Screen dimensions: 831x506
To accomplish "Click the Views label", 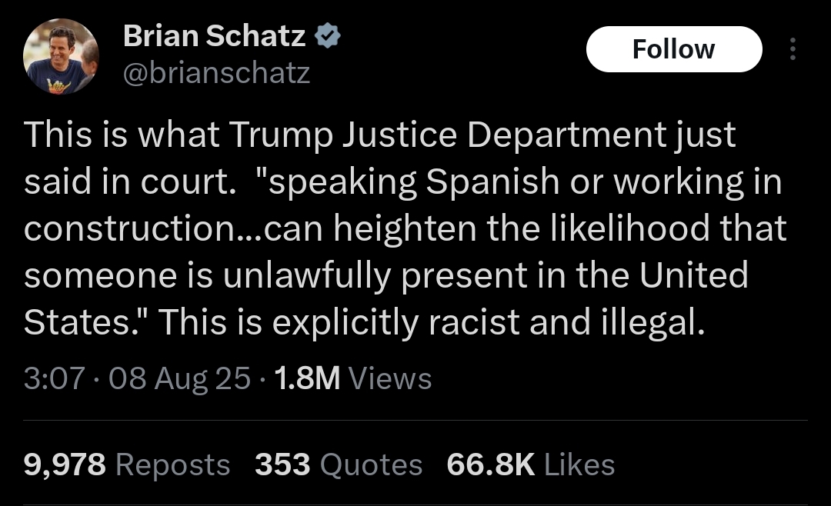I will (x=390, y=378).
